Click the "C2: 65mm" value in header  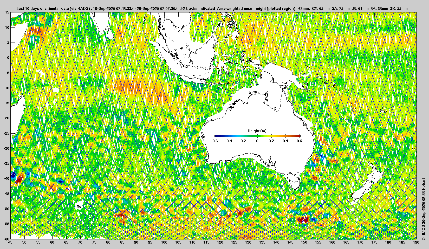[320, 9]
